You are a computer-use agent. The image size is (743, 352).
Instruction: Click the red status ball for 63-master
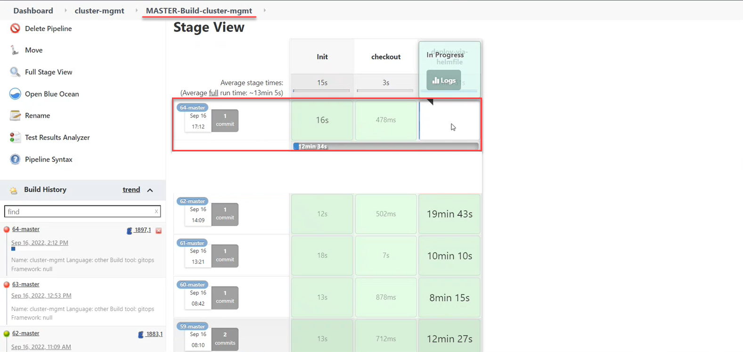pyautogui.click(x=7, y=285)
